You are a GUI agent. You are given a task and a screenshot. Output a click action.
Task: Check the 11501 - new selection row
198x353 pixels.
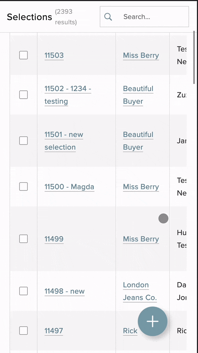pyautogui.click(x=23, y=141)
